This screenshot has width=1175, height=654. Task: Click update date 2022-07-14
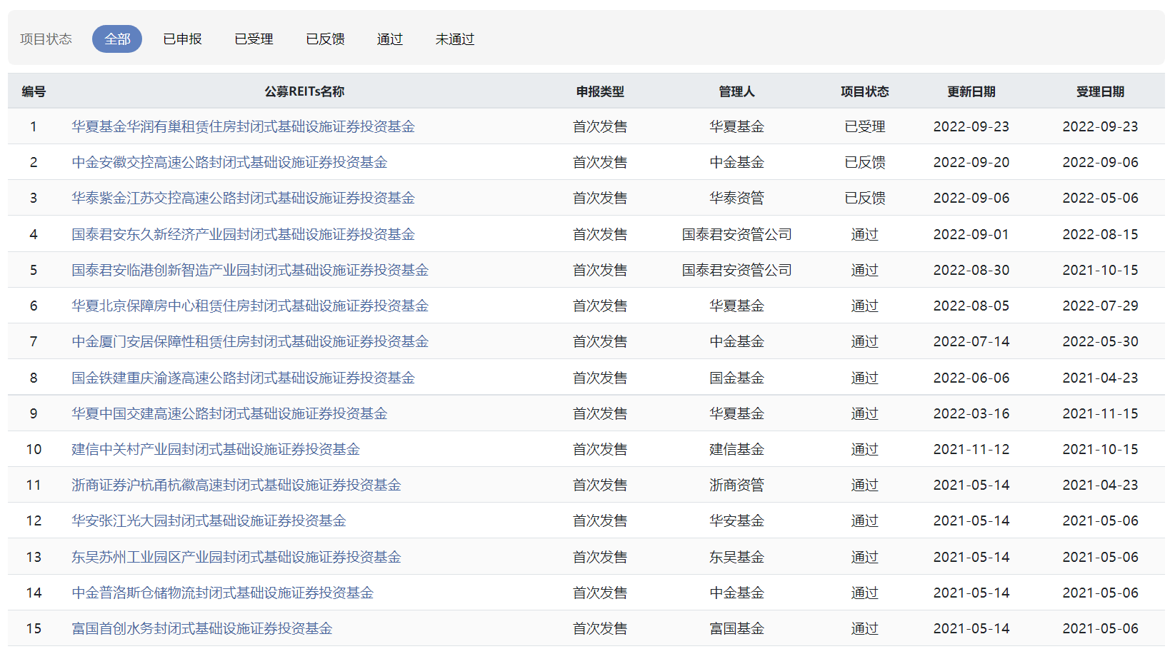[x=971, y=341]
